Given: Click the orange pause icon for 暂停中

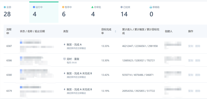Looking at the screenshot, I should coord(63,7).
